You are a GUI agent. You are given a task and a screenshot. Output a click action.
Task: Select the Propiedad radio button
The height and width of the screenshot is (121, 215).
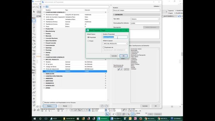[x=88, y=37]
